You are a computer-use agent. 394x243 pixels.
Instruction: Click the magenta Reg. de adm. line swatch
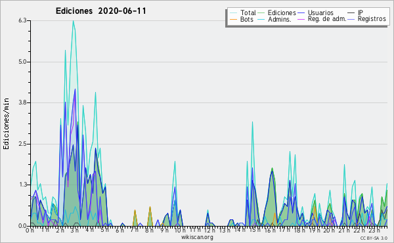[x=301, y=19]
